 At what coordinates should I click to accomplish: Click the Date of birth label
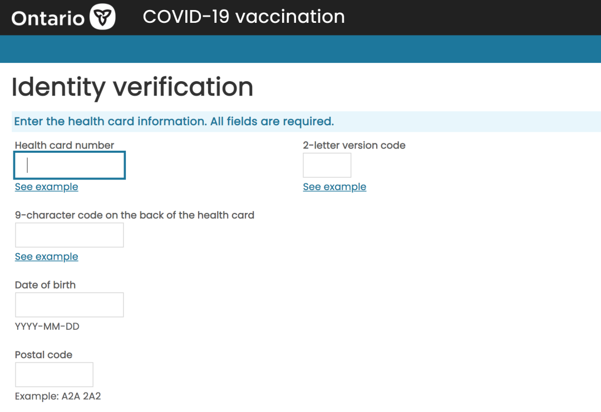coord(45,285)
